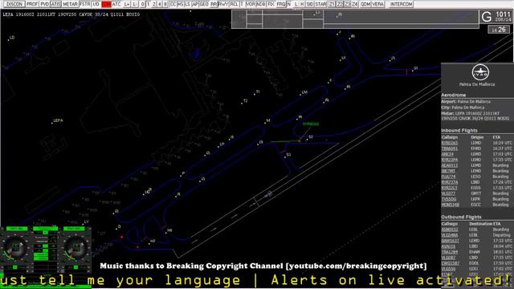Toggle the GEO layer button
This screenshot has height=289, width=514.
point(204,4)
